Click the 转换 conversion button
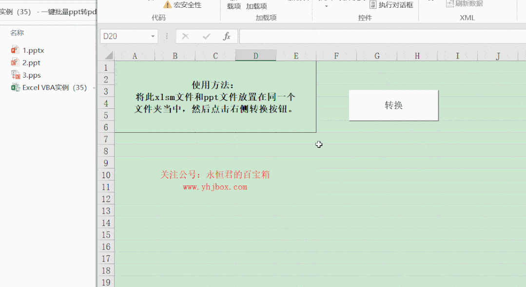 pos(393,104)
